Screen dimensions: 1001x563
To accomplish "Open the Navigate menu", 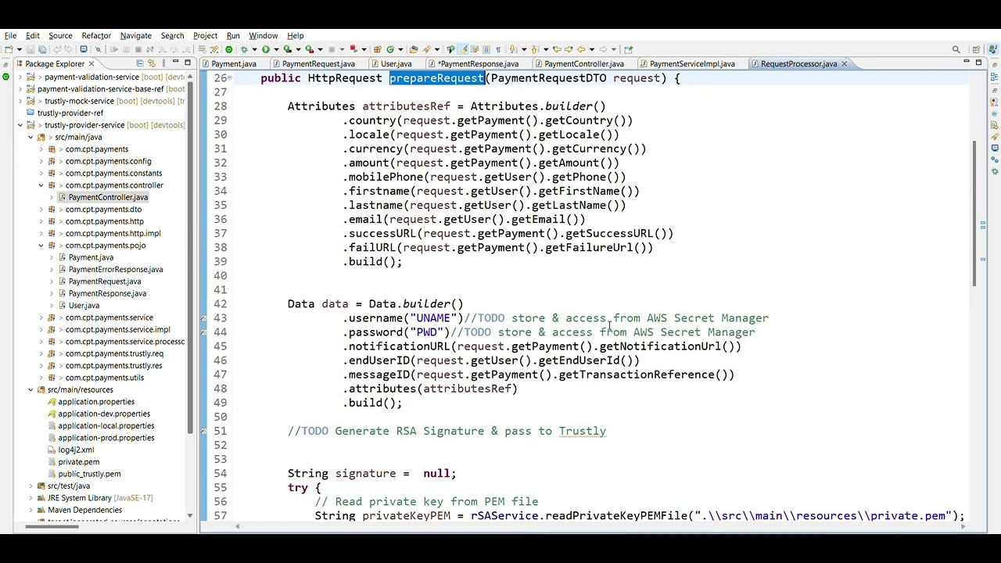I will click(x=136, y=35).
